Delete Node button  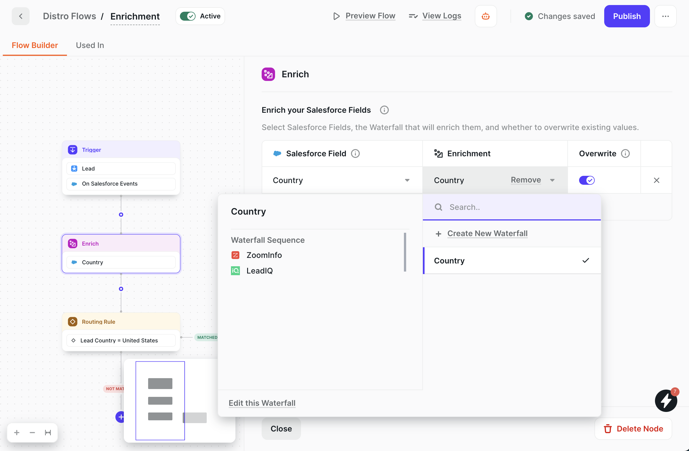click(x=633, y=428)
